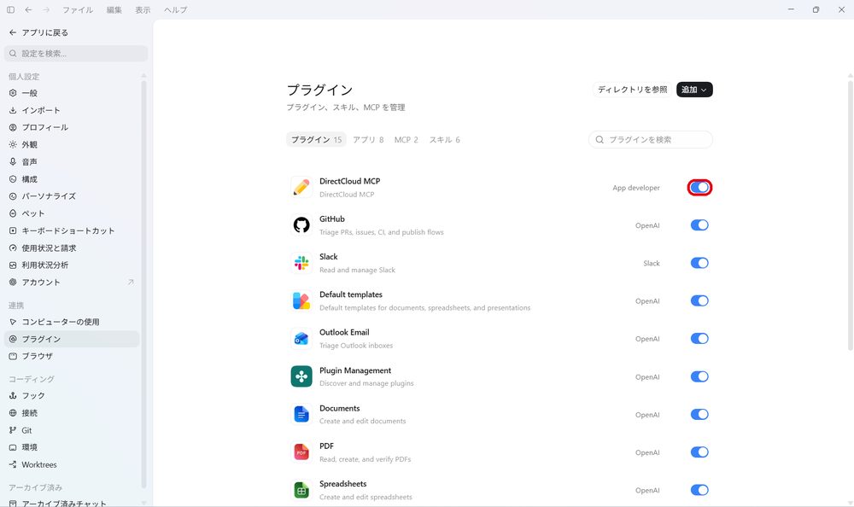
Task: Click the Outlook Email plugin icon
Action: point(301,339)
